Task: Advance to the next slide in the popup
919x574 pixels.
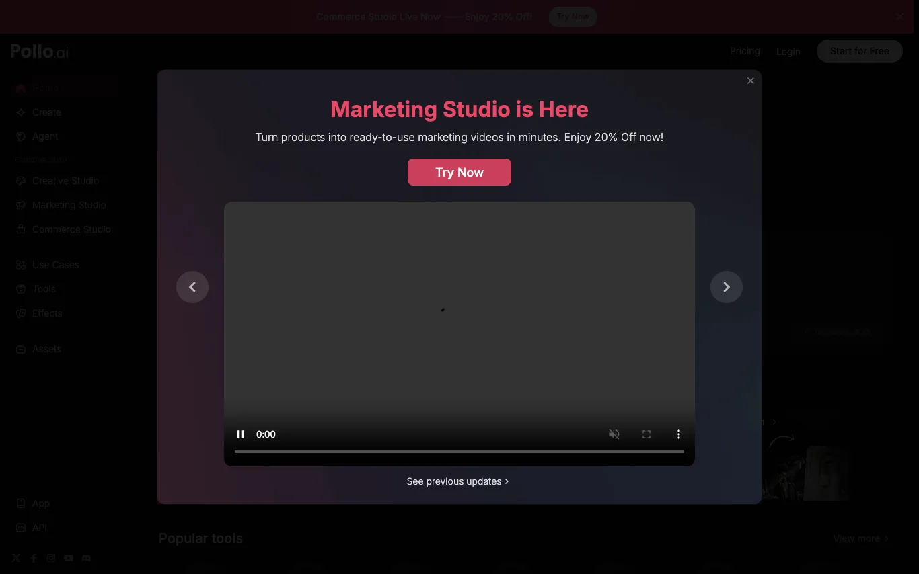Action: pyautogui.click(x=727, y=287)
